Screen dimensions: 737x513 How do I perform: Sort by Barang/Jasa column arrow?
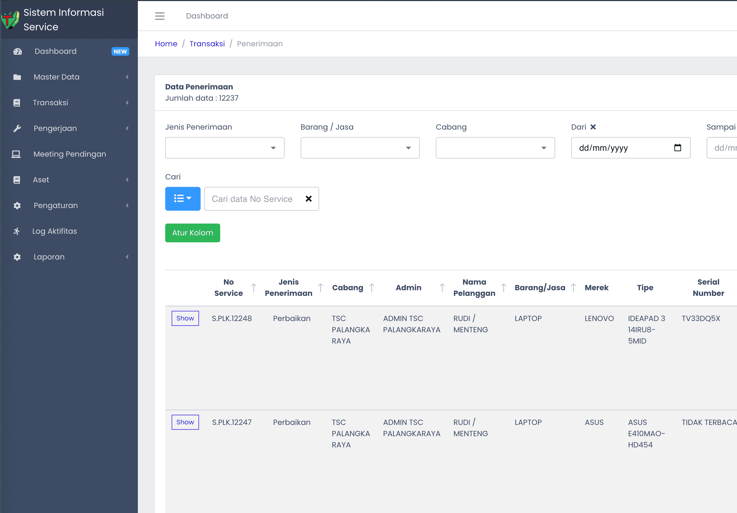[573, 288]
